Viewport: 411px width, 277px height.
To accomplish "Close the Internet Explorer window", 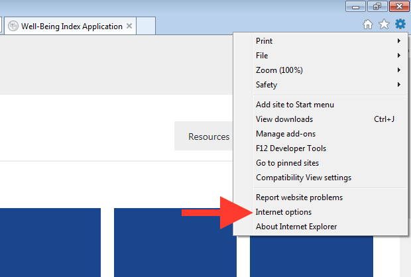I will (x=399, y=6).
